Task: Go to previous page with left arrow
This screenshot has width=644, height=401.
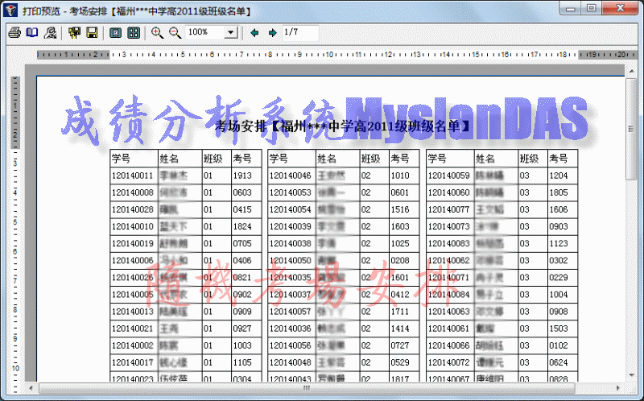Action: (x=255, y=33)
